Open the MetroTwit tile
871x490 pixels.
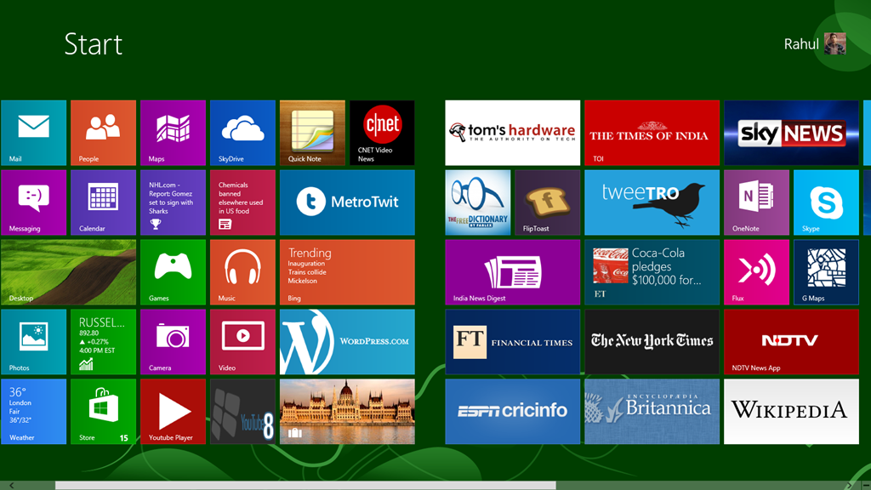tap(347, 202)
